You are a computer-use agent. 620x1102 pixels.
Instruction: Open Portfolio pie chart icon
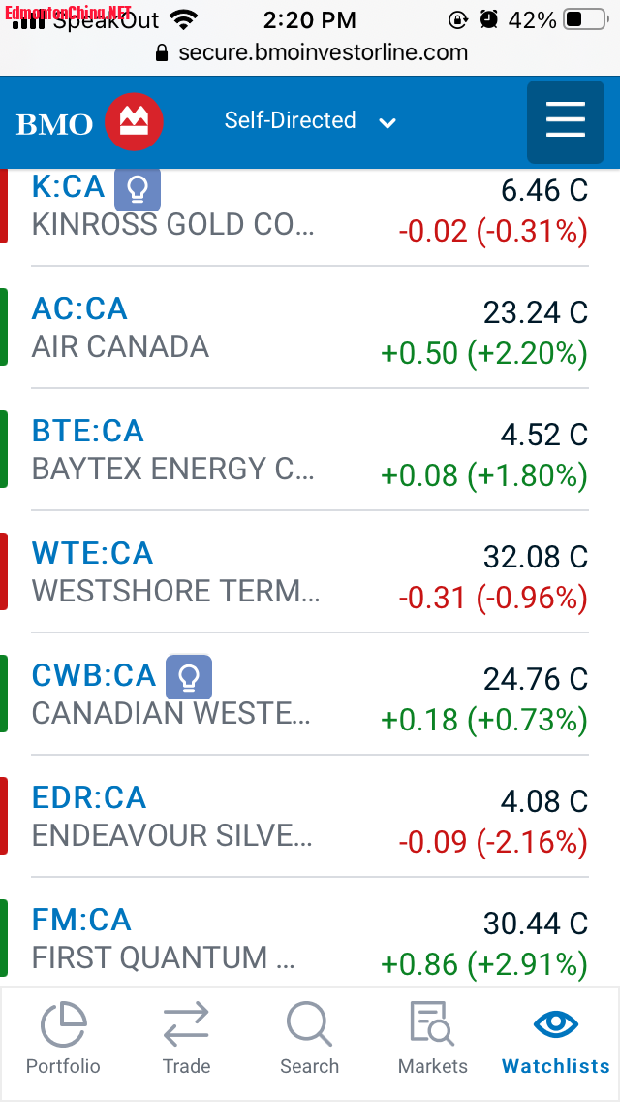tap(63, 1025)
